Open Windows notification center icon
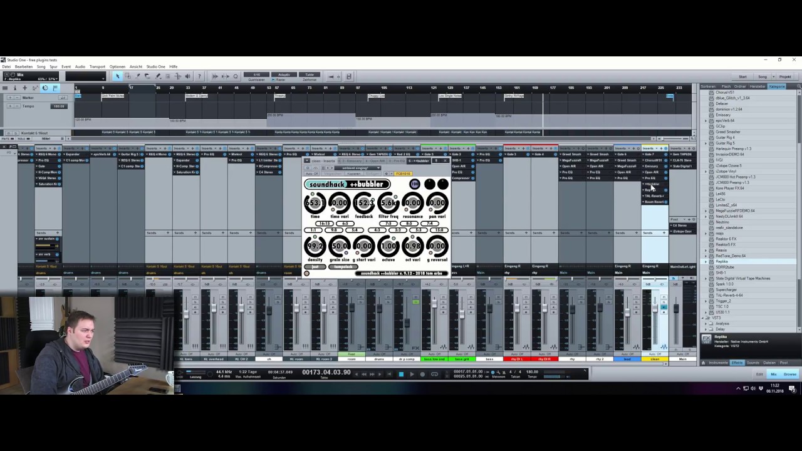802x451 pixels. click(792, 388)
